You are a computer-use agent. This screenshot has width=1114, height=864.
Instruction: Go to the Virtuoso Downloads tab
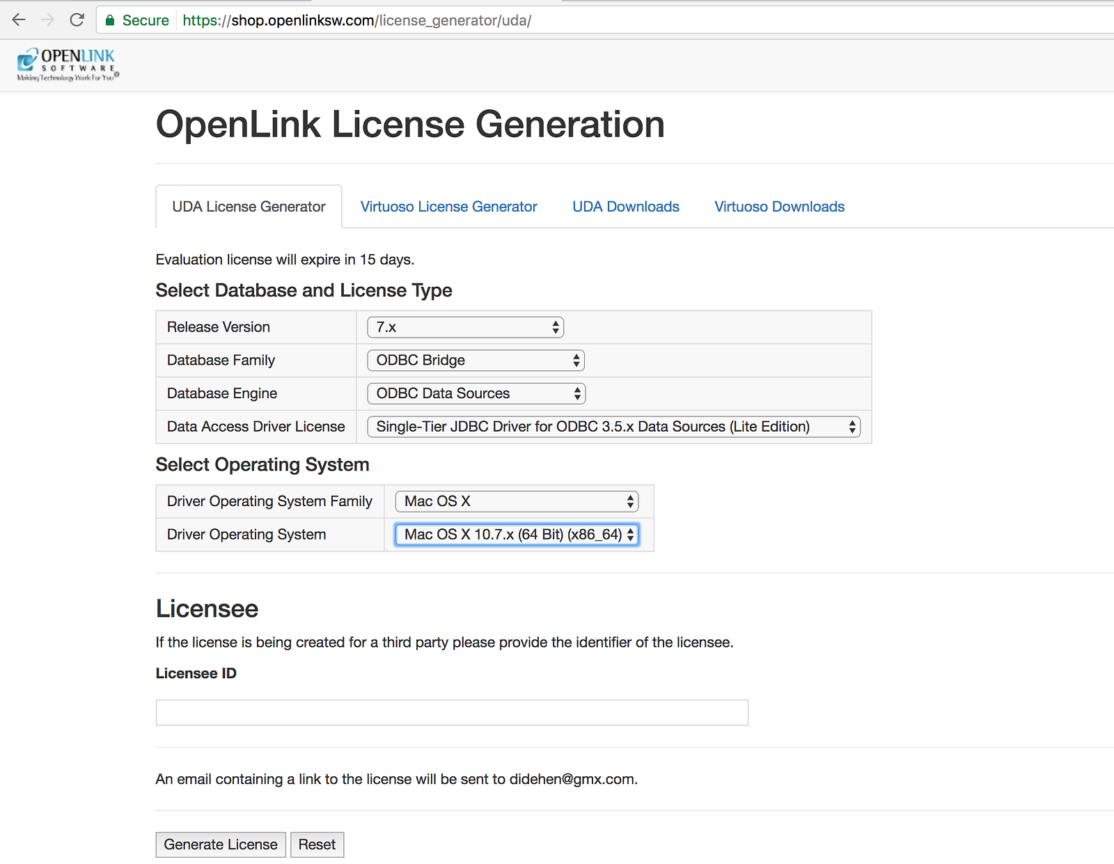click(x=779, y=207)
